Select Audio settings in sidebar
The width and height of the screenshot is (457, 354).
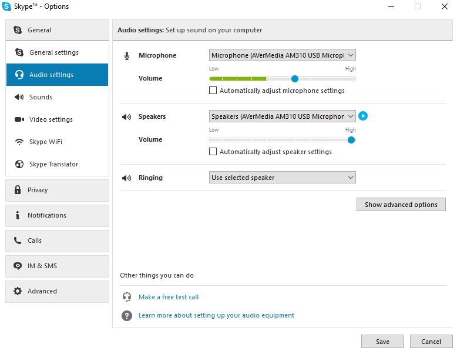coord(57,75)
